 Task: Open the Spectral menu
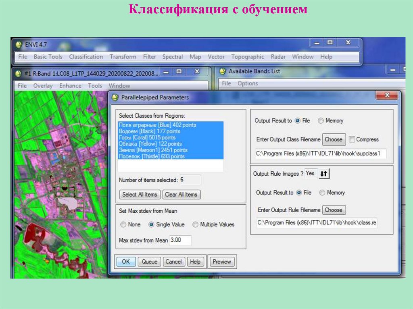(173, 57)
